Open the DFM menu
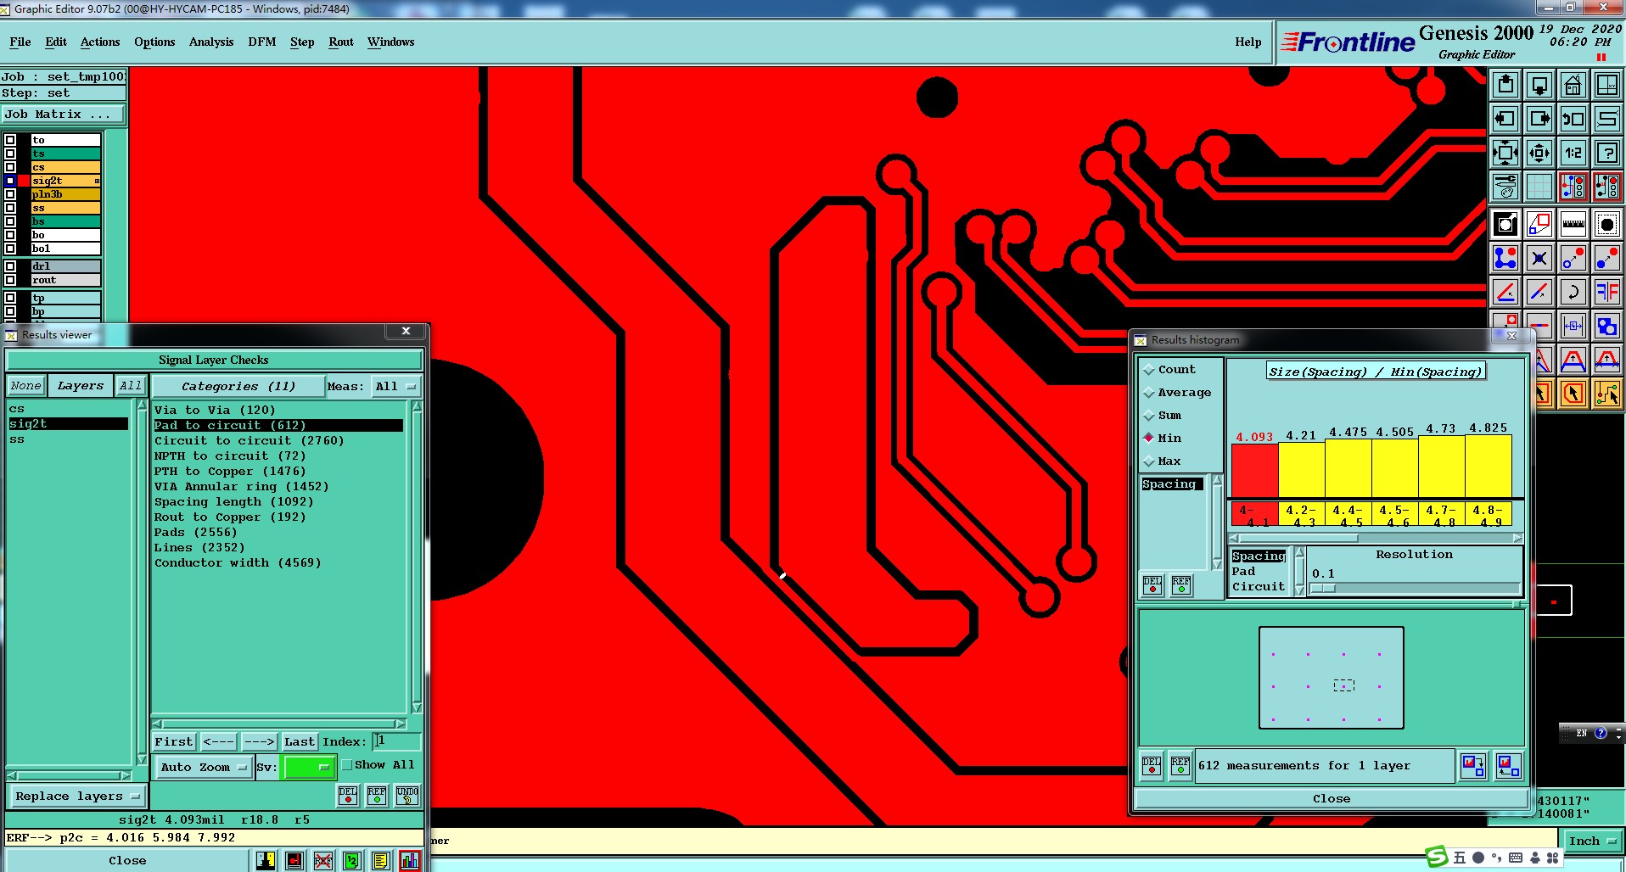 click(x=262, y=42)
